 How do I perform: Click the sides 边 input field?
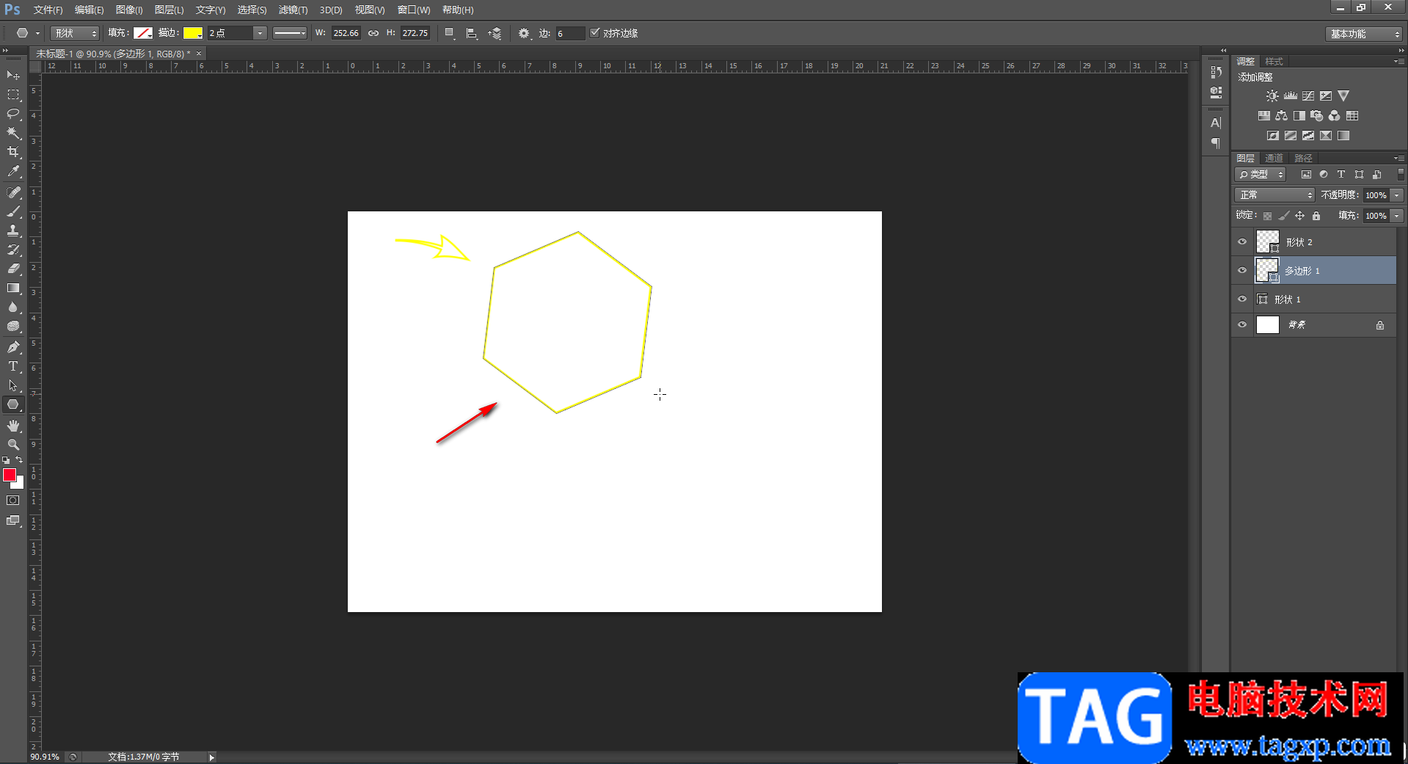[570, 33]
